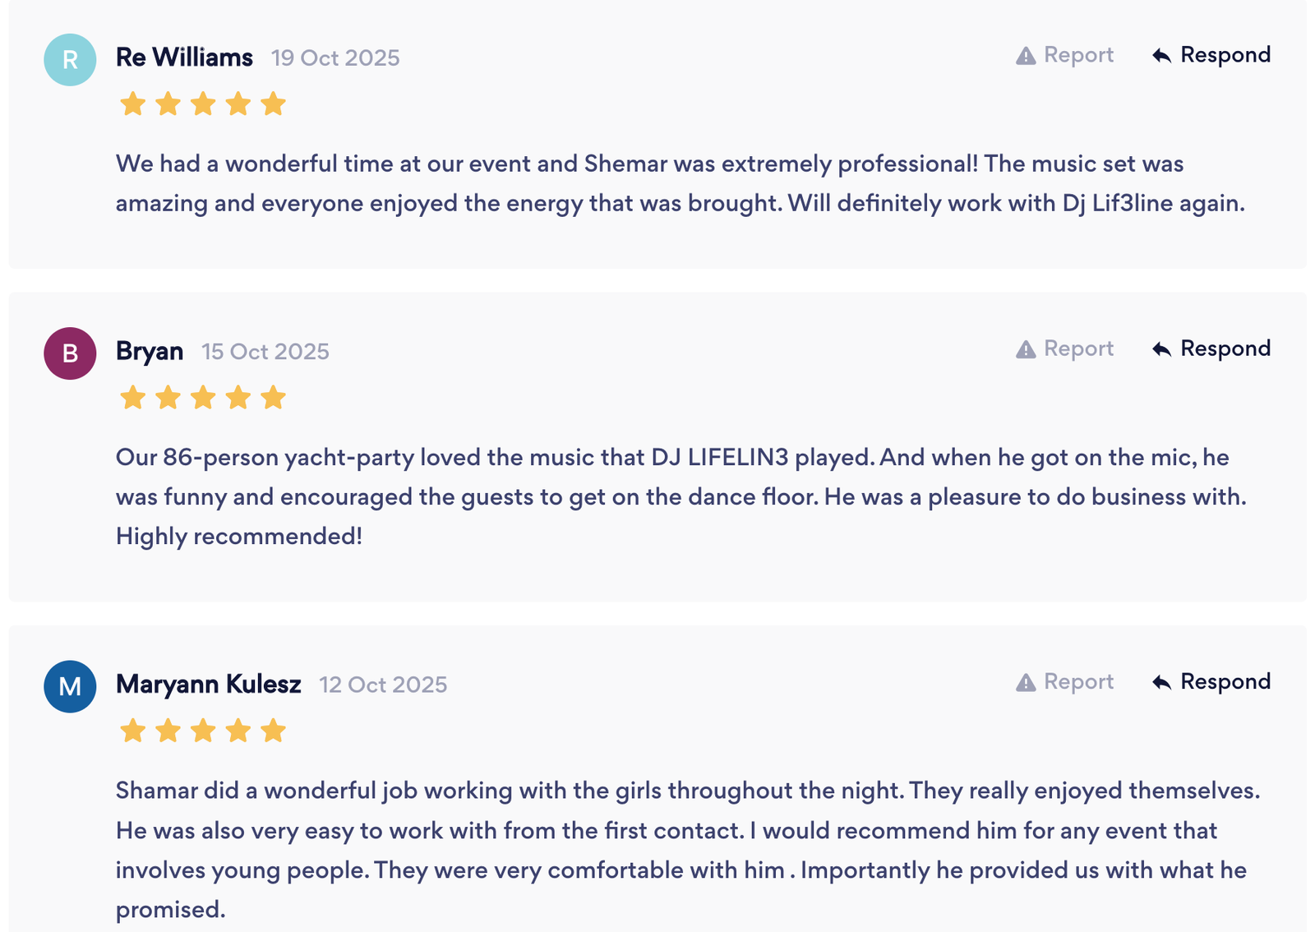Click Bryan's maroon avatar icon
The width and height of the screenshot is (1315, 932).
coord(70,353)
